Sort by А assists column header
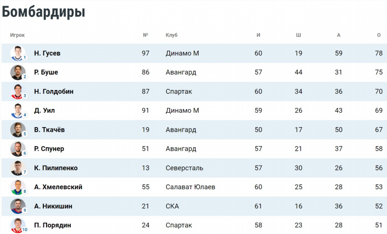 (338, 35)
